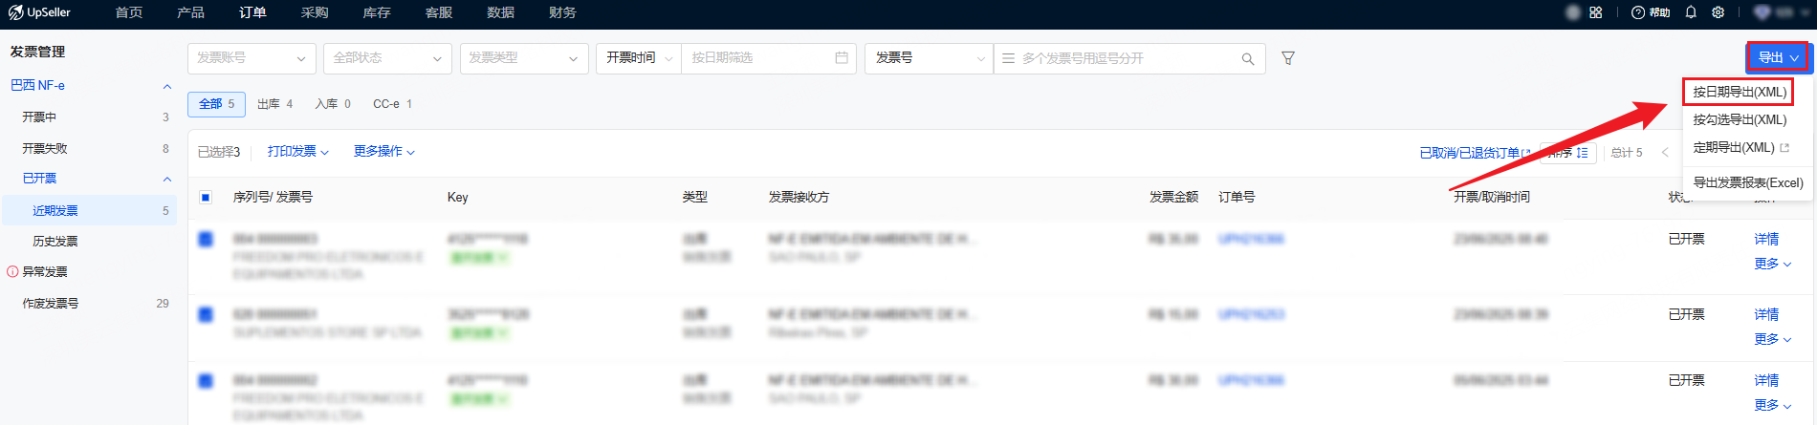The width and height of the screenshot is (1817, 425).
Task: Open the 全部状态 dropdown
Action: point(387,58)
